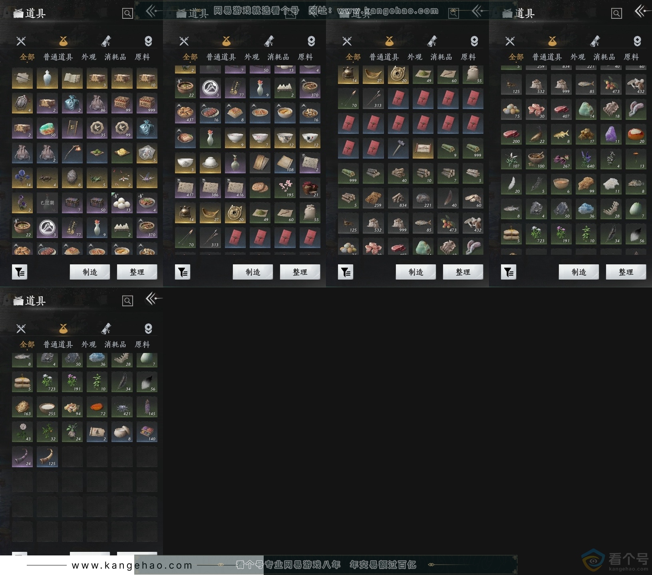Select the box with count 140
652x575 pixels.
147,432
